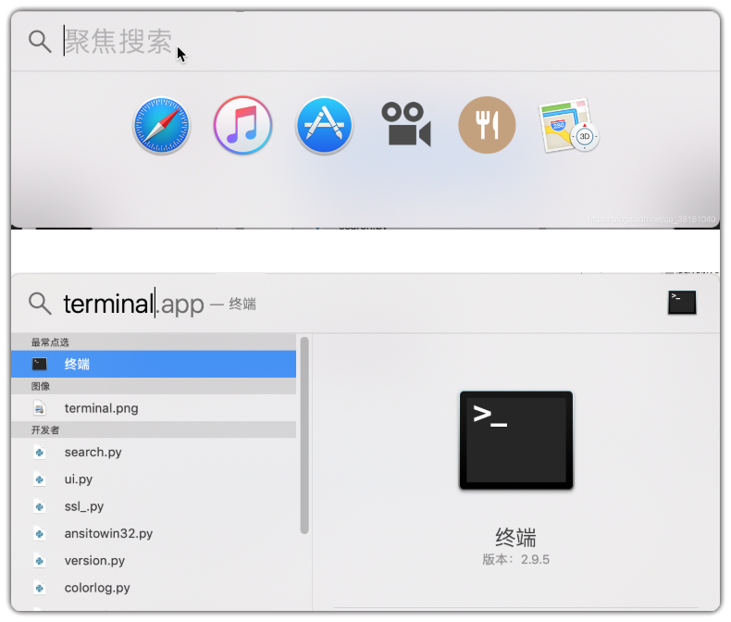Click the Python icon beside ansitowin32.py
The height and width of the screenshot is (622, 731).
tap(40, 533)
